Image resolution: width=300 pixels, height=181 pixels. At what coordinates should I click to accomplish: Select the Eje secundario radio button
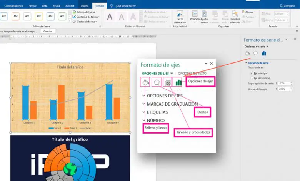[252, 78]
